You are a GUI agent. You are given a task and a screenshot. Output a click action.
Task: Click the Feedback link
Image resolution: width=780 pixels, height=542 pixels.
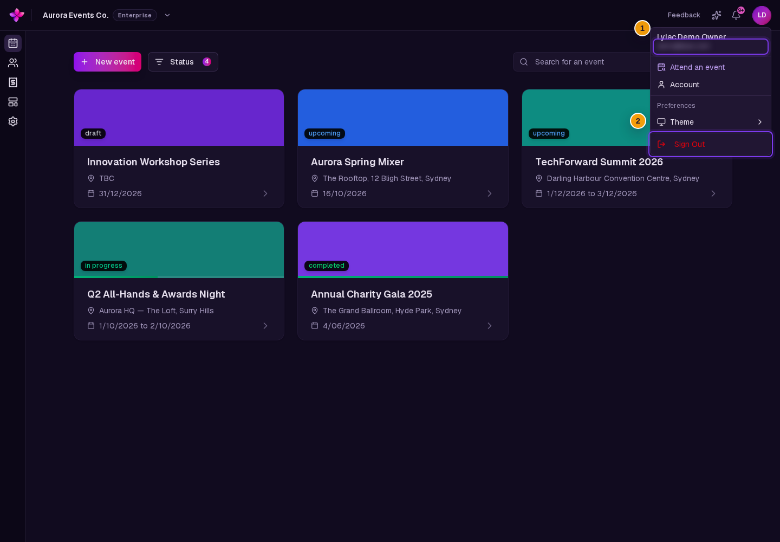[684, 15]
